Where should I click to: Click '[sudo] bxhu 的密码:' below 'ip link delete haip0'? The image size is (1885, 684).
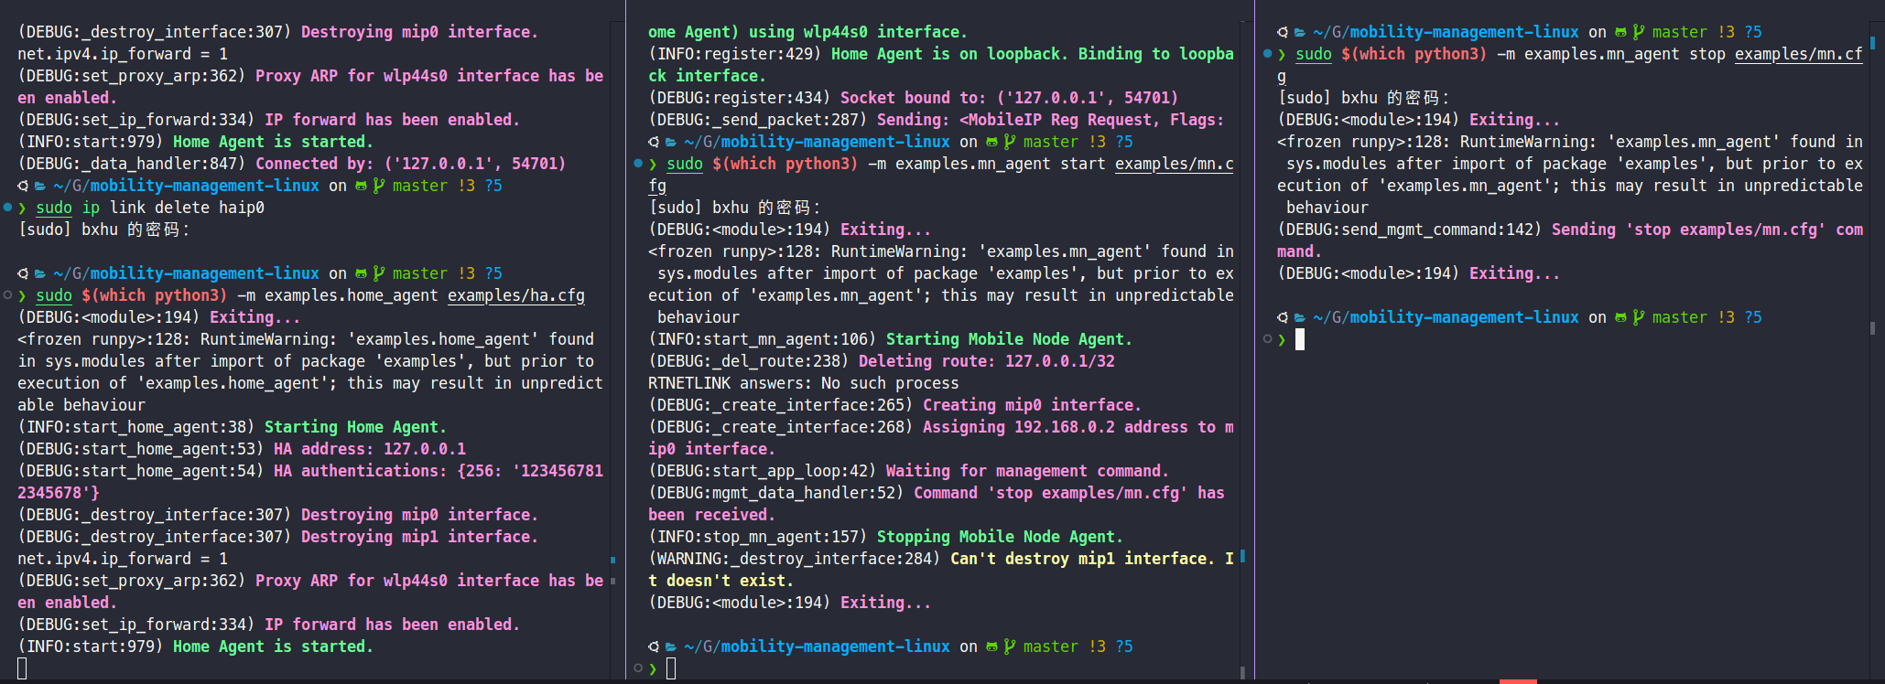(x=104, y=230)
